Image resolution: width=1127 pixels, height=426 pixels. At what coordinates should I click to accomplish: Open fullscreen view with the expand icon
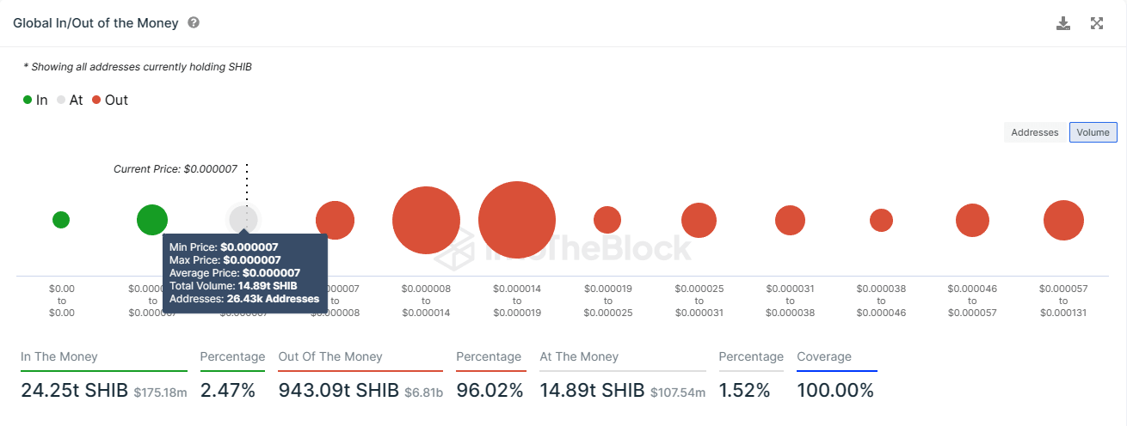point(1097,23)
